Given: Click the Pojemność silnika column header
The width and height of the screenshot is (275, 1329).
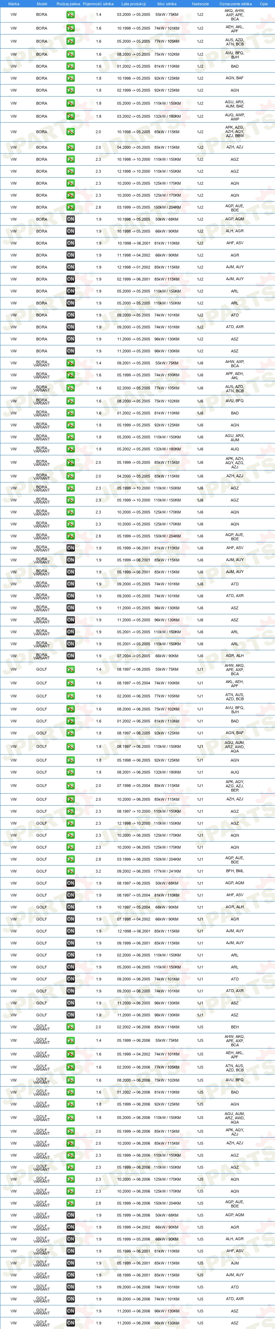Looking at the screenshot, I should tap(98, 4).
